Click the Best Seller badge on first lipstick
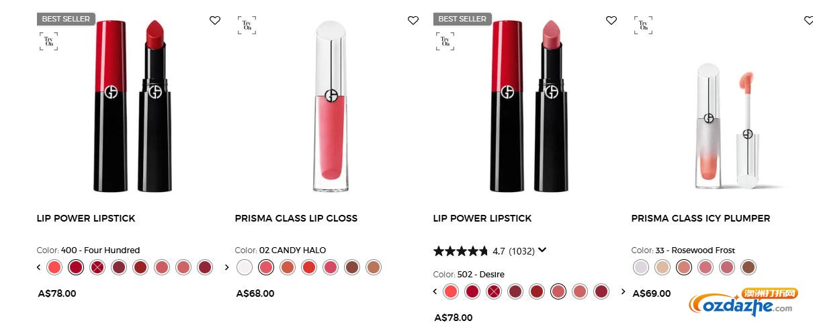 click(66, 19)
